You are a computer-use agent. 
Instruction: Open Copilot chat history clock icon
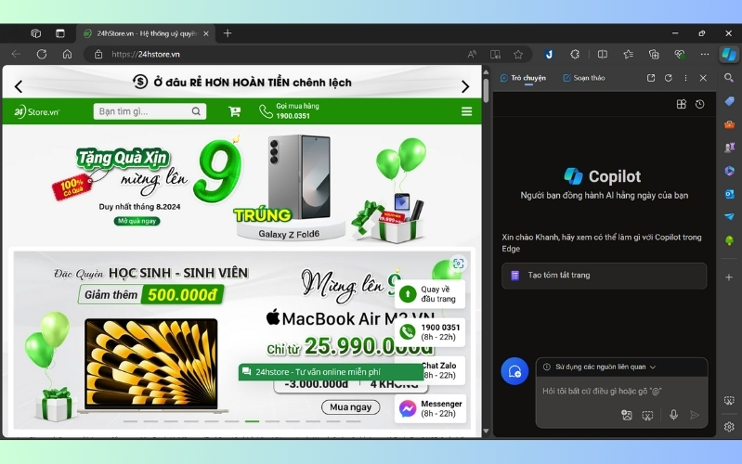(x=700, y=104)
